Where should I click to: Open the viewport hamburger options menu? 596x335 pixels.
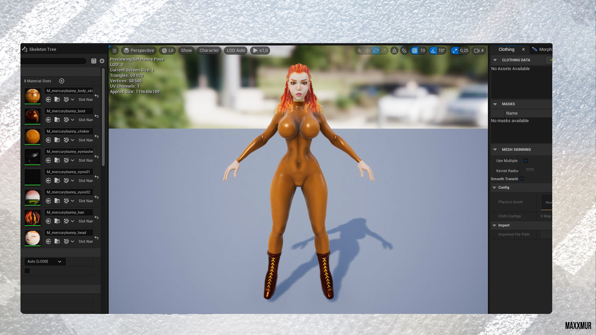[115, 51]
